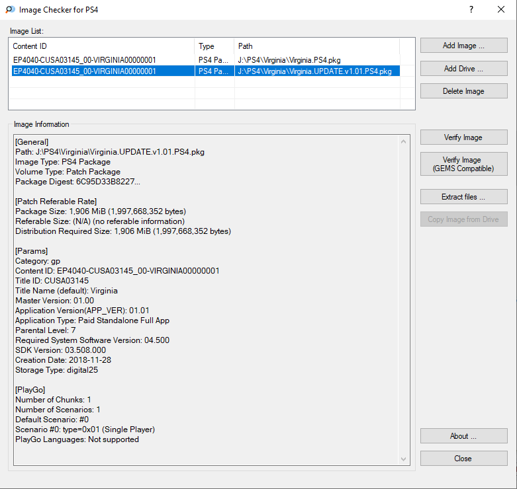Screen dimensions: 517x489
Task: Click the Content ID column header
Action: click(102, 46)
